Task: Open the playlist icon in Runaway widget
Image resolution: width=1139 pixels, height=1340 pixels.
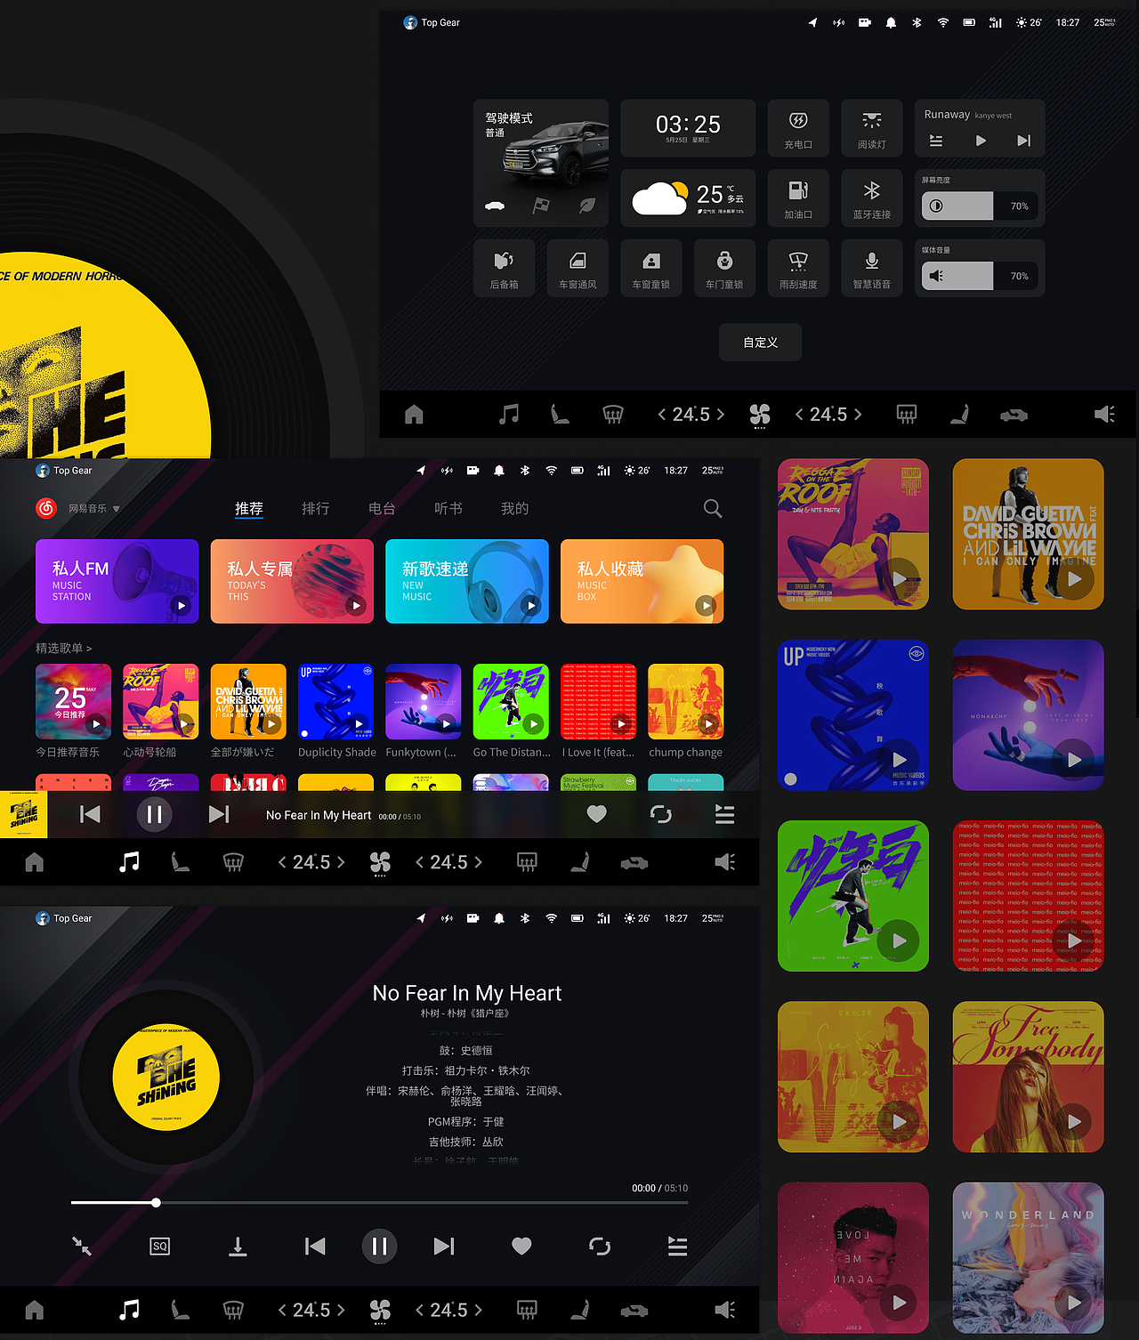Action: 936,141
